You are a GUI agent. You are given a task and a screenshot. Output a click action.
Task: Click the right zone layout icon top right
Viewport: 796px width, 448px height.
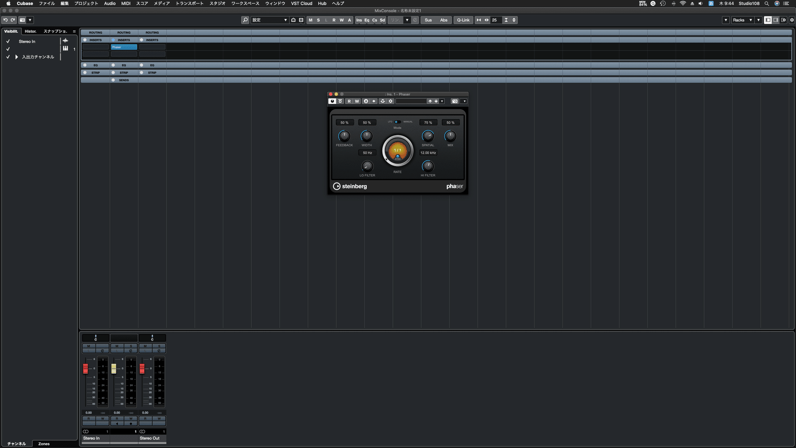click(776, 20)
